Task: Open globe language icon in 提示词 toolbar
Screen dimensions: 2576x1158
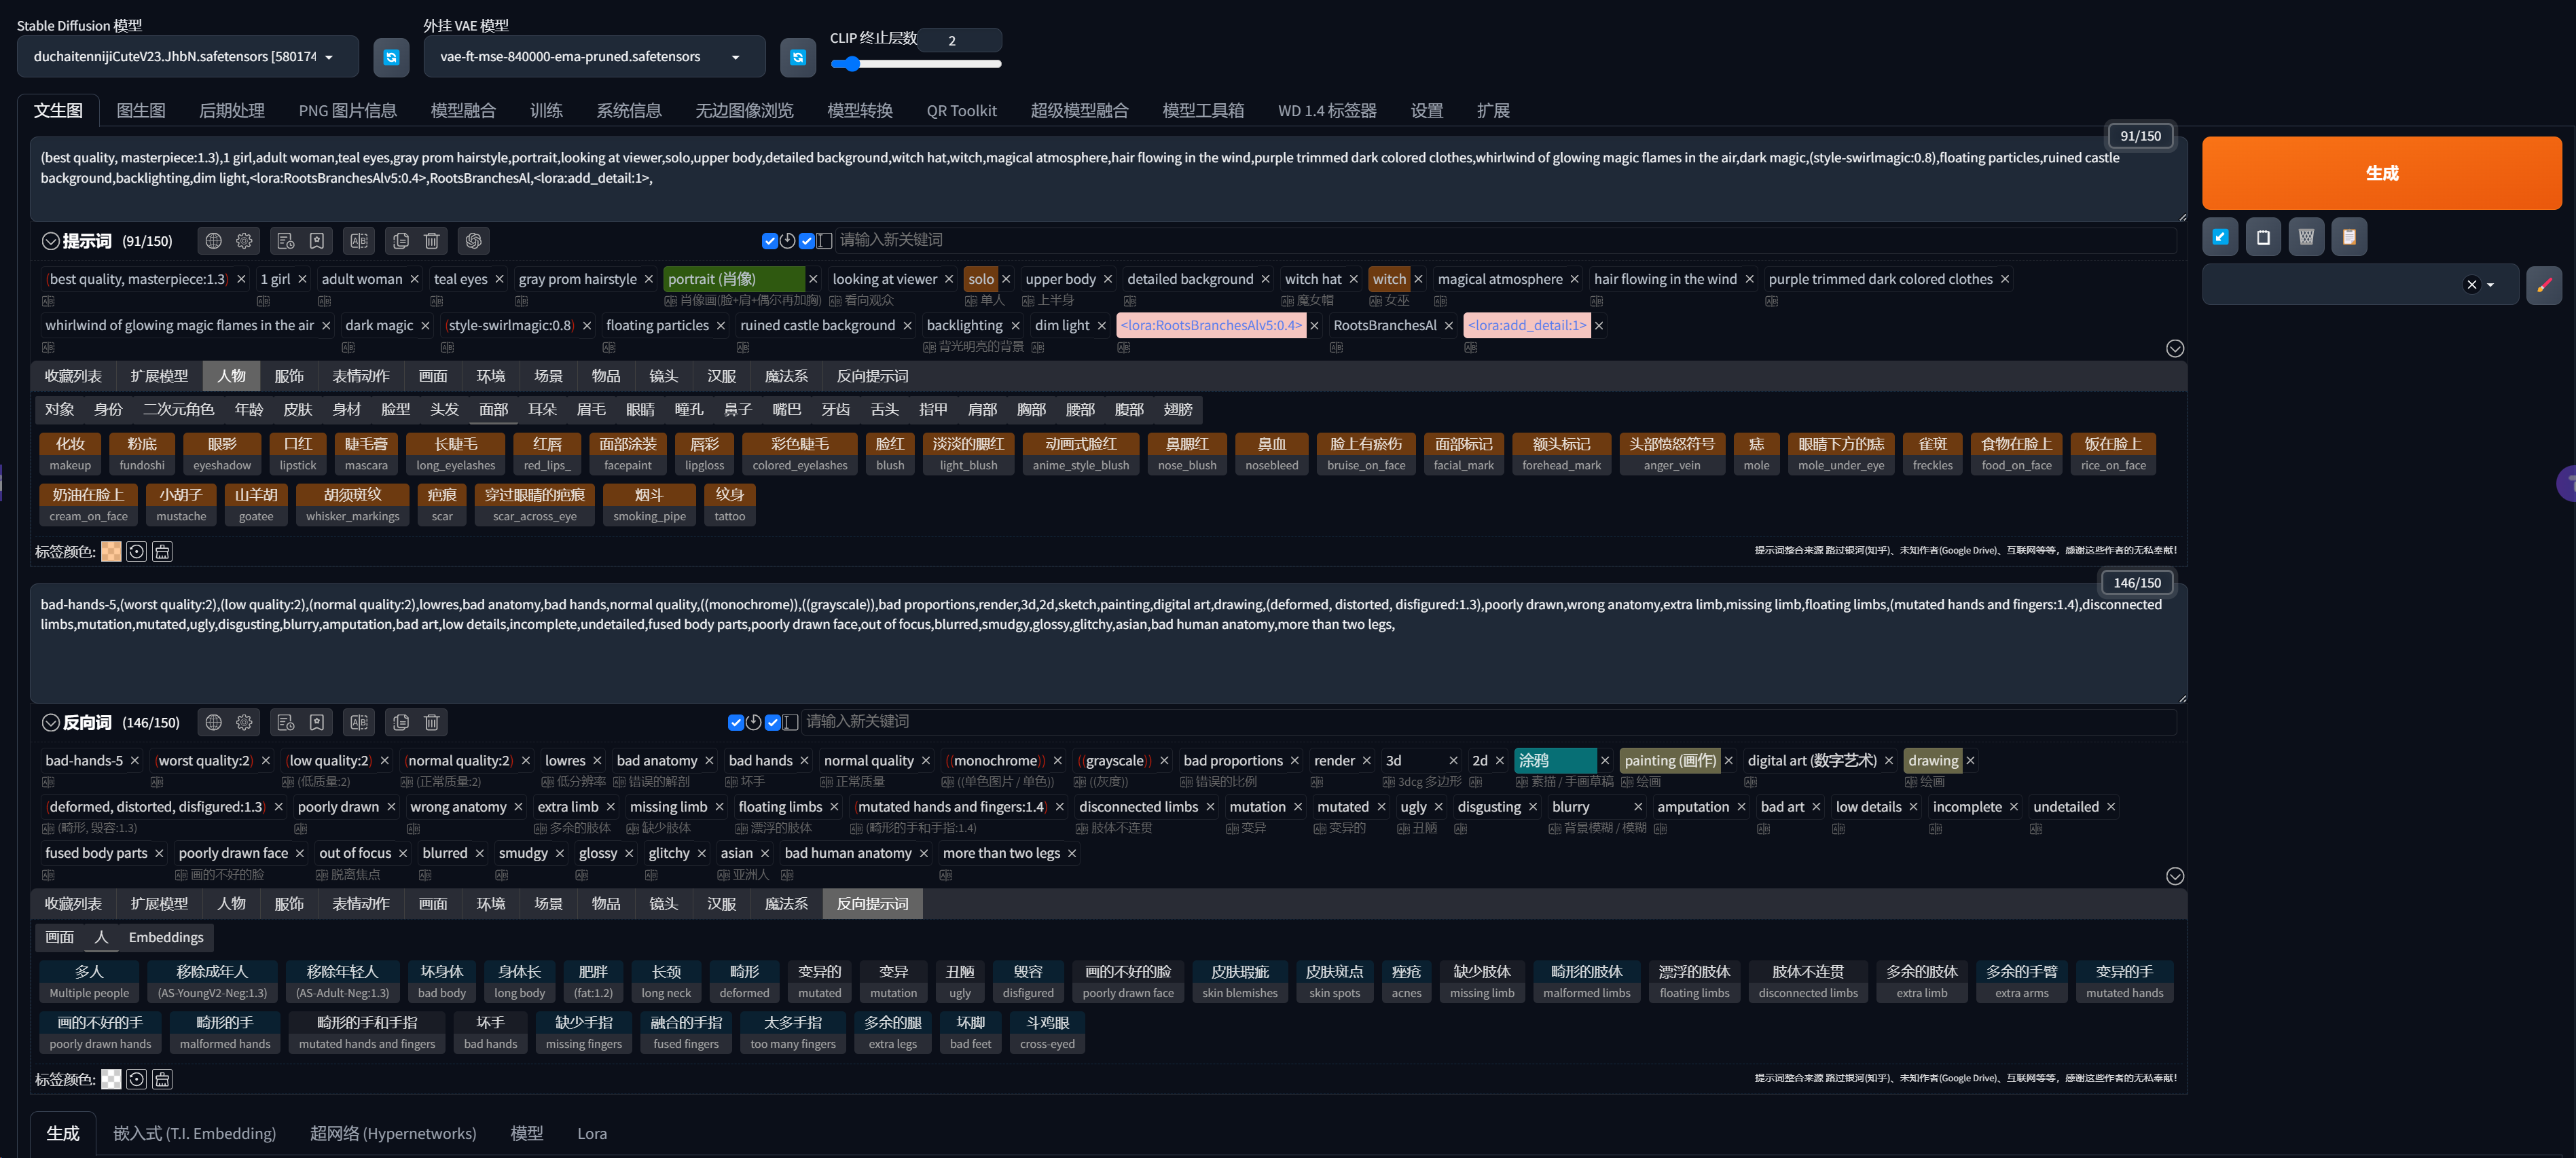Action: coord(213,241)
